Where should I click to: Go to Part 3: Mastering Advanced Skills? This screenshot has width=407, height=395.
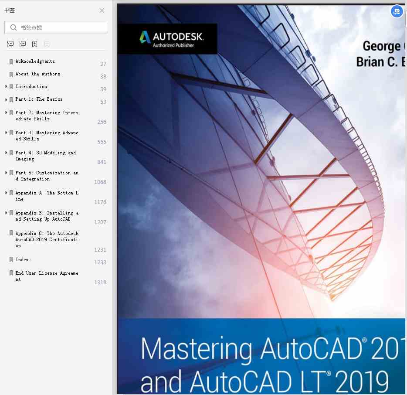pyautogui.click(x=47, y=136)
